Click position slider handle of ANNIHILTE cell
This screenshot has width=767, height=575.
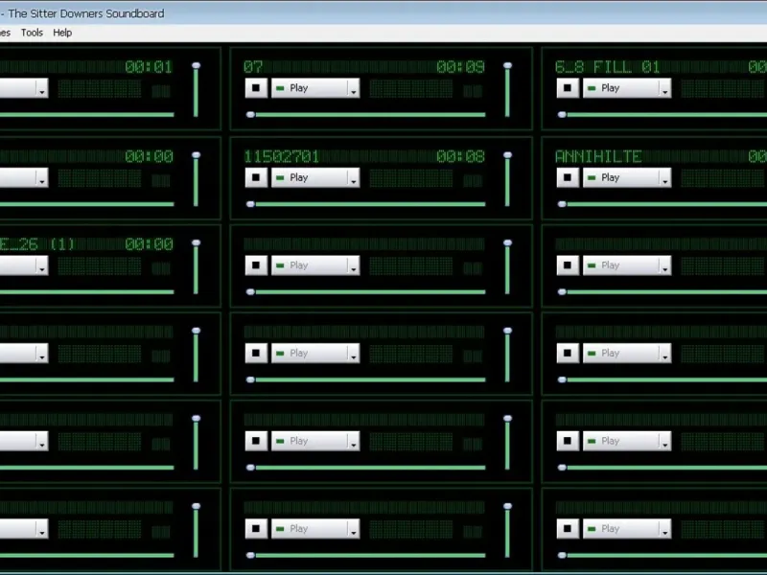click(562, 204)
